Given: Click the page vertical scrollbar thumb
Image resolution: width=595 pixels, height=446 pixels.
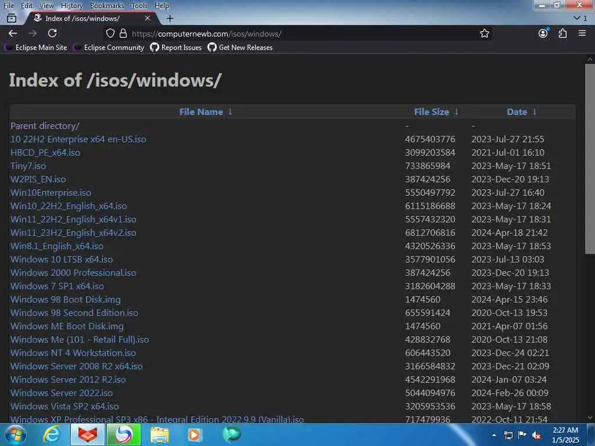Looking at the screenshot, I should pos(590,159).
